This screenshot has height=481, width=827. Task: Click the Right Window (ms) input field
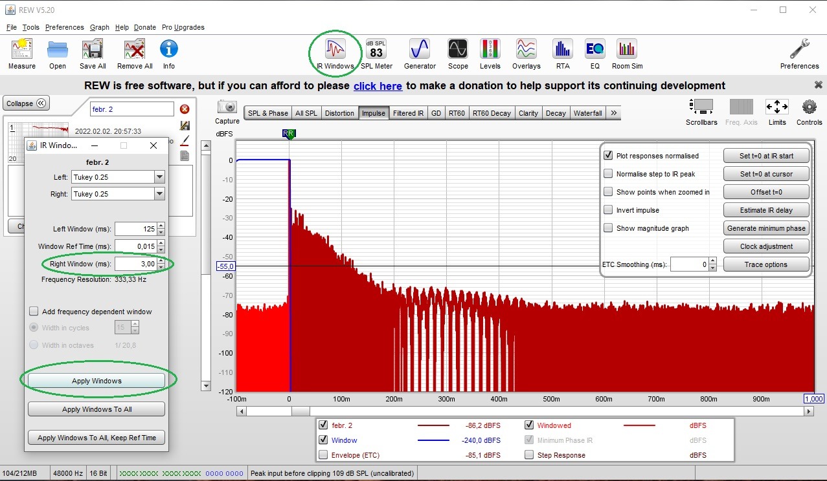136,264
